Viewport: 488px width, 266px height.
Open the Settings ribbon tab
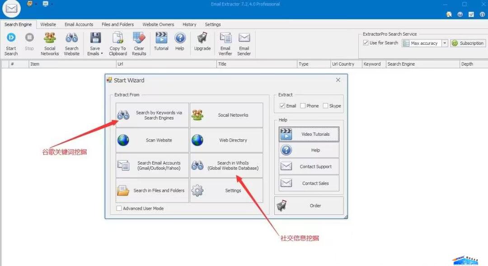212,24
